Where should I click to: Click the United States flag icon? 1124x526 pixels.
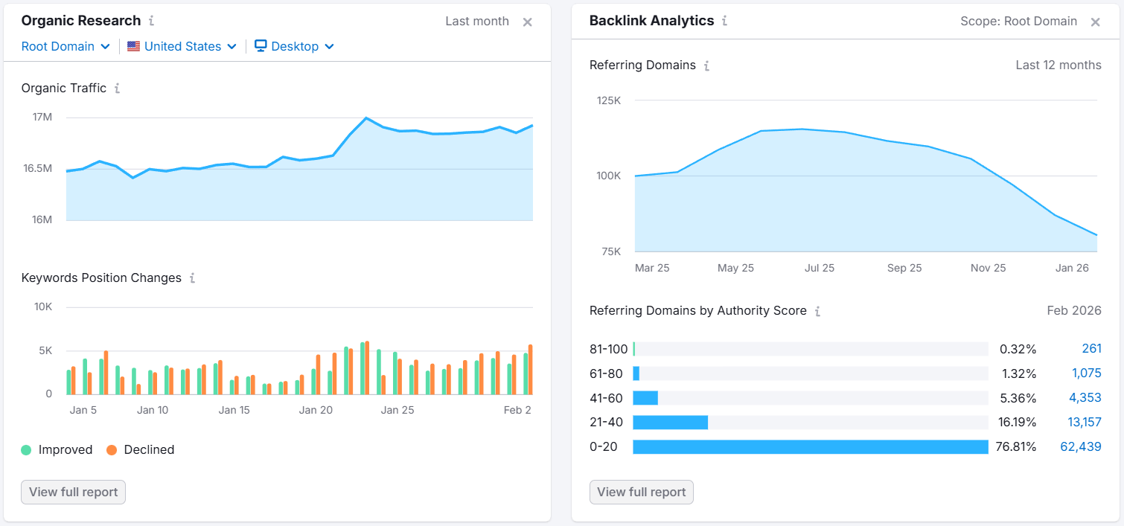coord(133,46)
